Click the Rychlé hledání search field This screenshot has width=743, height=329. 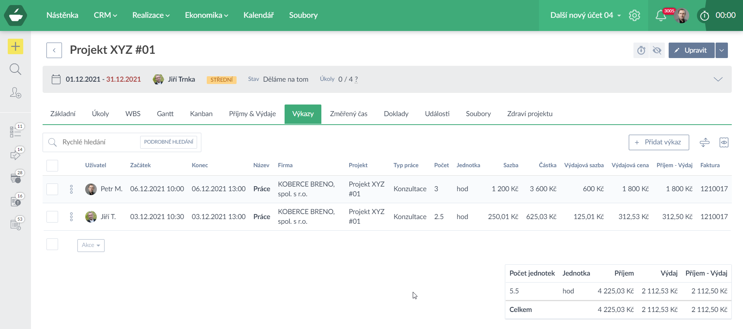pyautogui.click(x=97, y=142)
